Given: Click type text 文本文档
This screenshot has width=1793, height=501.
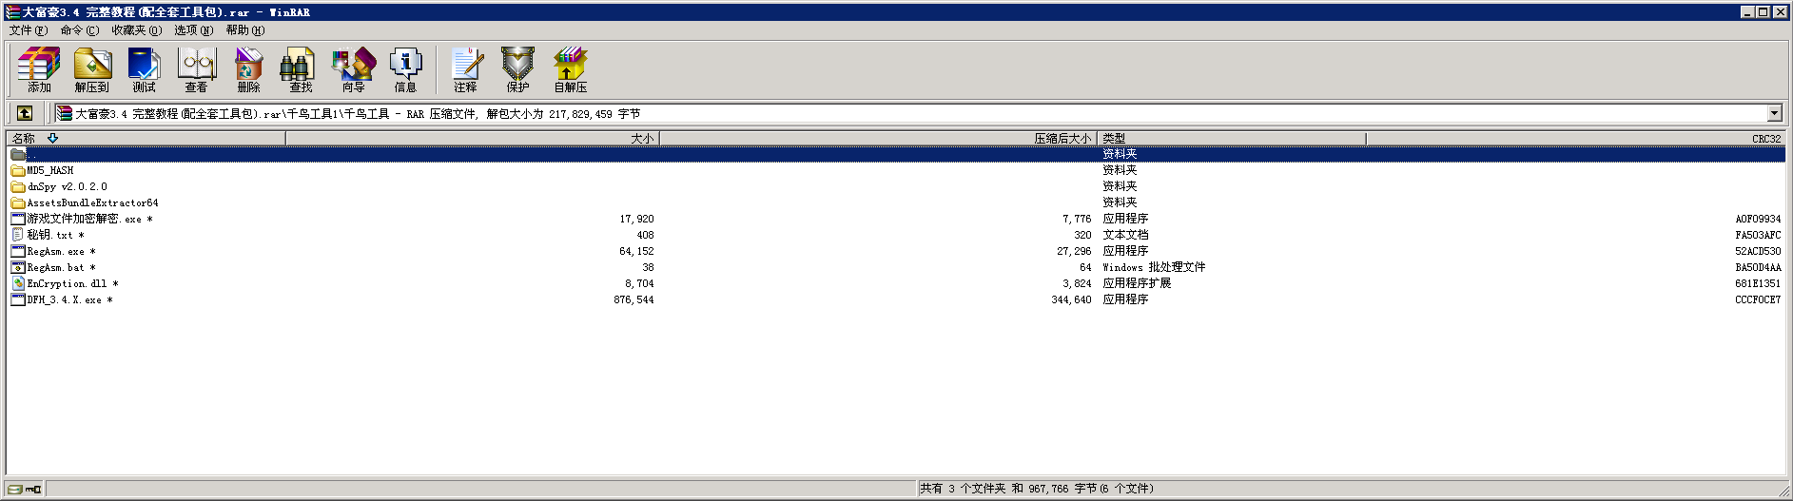Looking at the screenshot, I should click(x=1125, y=235).
